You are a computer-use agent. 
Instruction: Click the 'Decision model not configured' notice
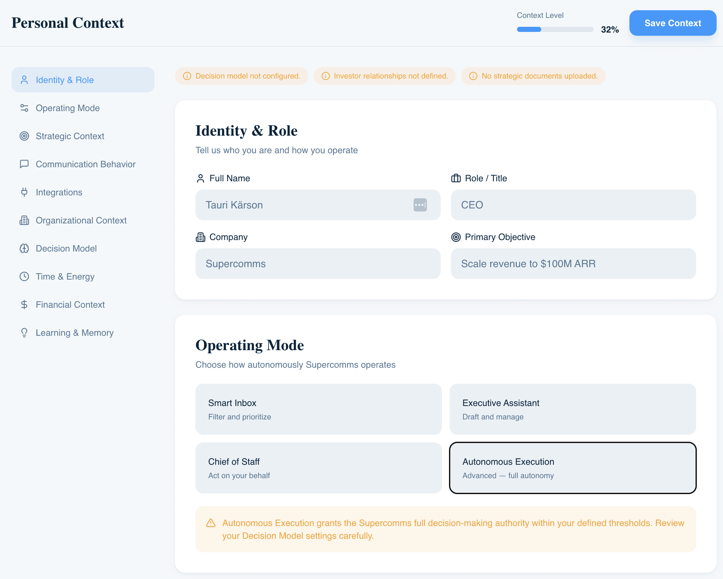point(241,76)
